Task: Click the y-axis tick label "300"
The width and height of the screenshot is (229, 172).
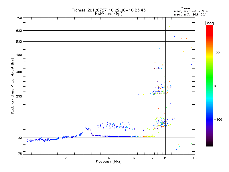Action: point(19,72)
